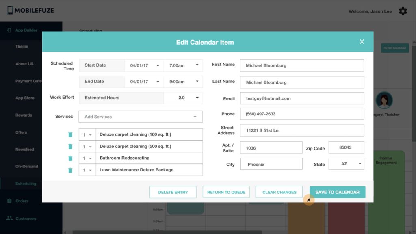
Task: Open settings gear in top header
Action: click(x=403, y=11)
